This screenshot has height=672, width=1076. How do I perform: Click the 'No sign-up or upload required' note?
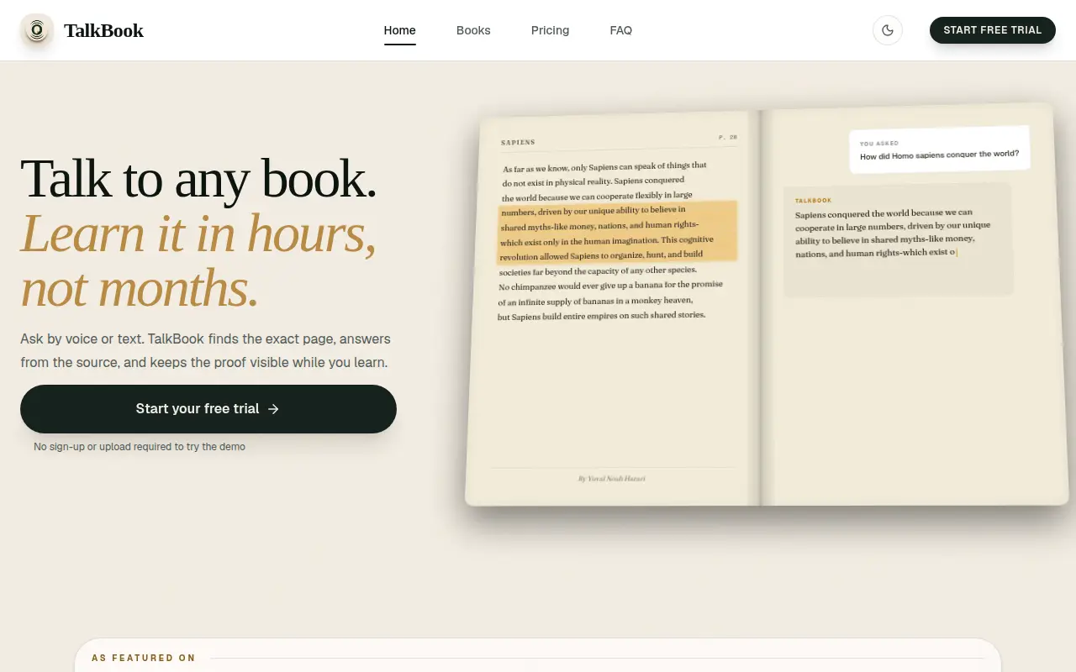coord(140,447)
